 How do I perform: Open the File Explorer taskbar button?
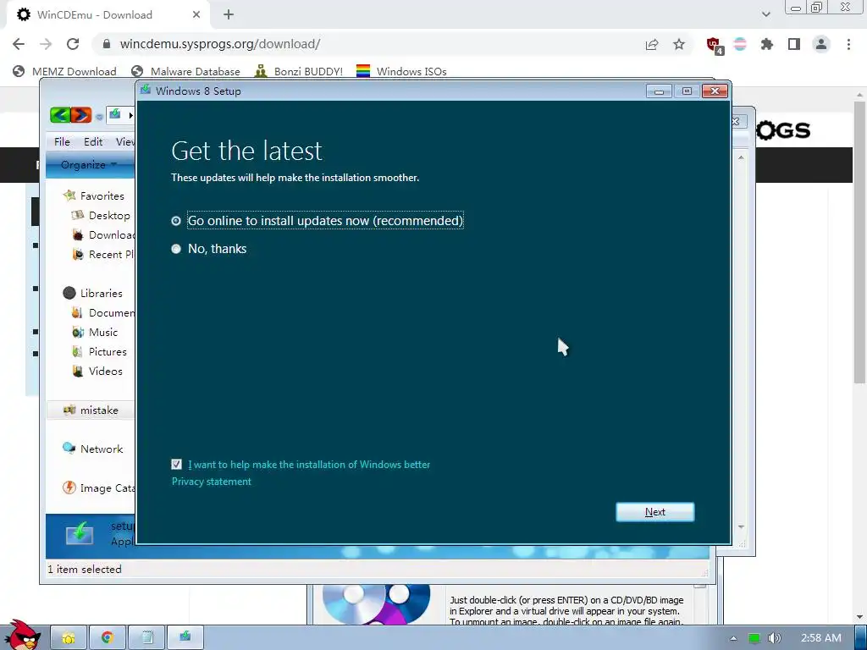point(69,638)
